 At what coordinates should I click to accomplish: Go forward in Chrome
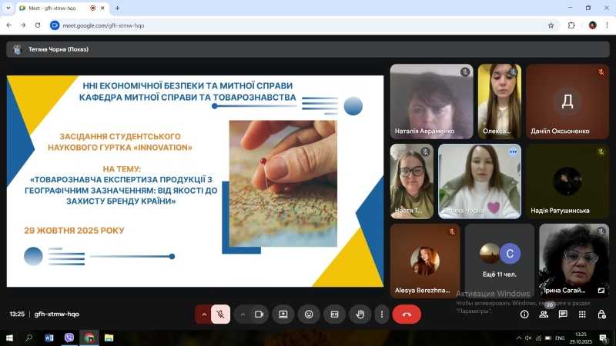pos(23,25)
